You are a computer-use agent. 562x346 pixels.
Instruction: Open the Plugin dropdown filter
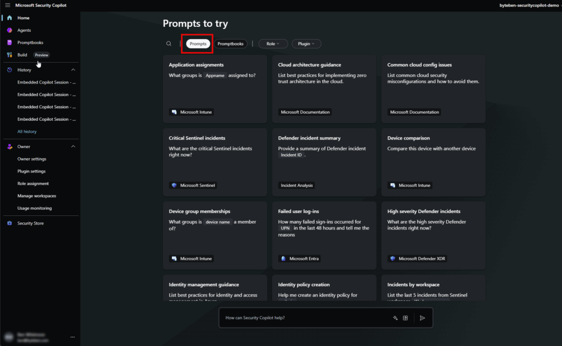(306, 43)
